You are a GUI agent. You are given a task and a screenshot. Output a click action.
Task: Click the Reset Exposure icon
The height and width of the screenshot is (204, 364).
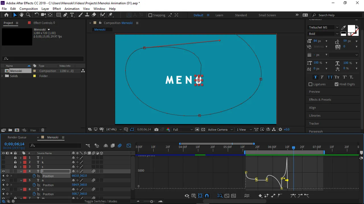tap(280, 129)
